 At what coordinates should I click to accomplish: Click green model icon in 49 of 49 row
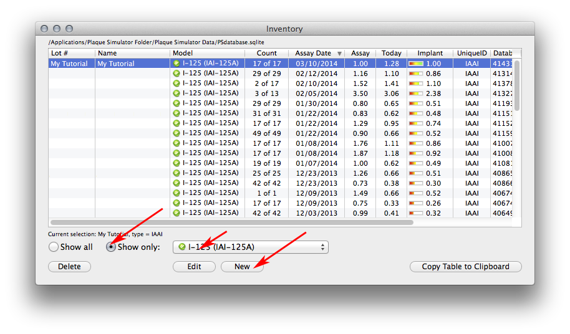pos(176,133)
